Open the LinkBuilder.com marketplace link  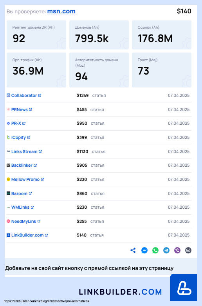point(27,235)
